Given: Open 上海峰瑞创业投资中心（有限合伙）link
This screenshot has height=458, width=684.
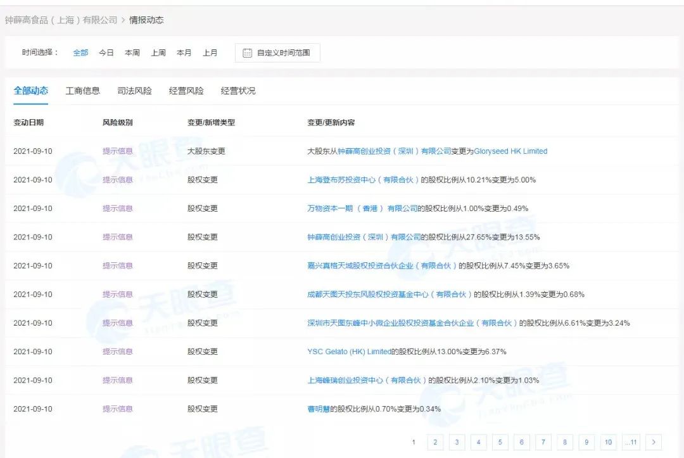Looking at the screenshot, I should pyautogui.click(x=367, y=380).
